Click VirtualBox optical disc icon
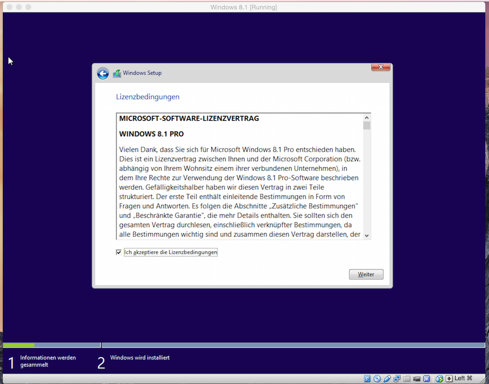489x384 pixels. pyautogui.click(x=377, y=379)
